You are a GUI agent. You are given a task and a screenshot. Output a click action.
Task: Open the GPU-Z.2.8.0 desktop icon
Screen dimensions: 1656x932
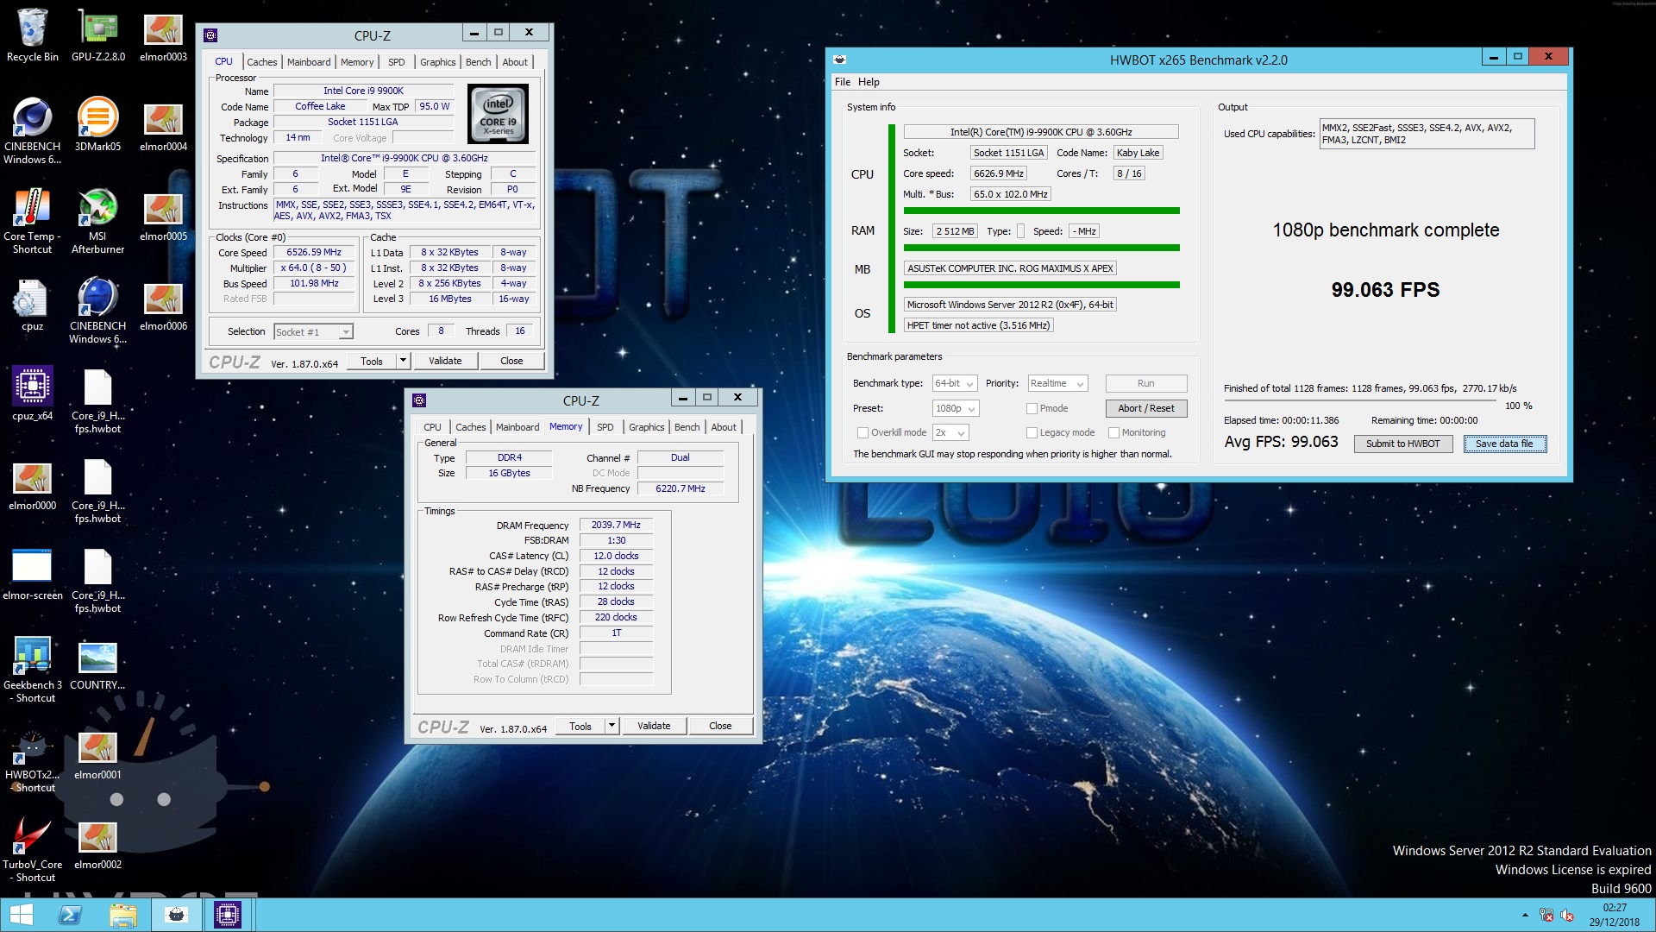pyautogui.click(x=97, y=35)
